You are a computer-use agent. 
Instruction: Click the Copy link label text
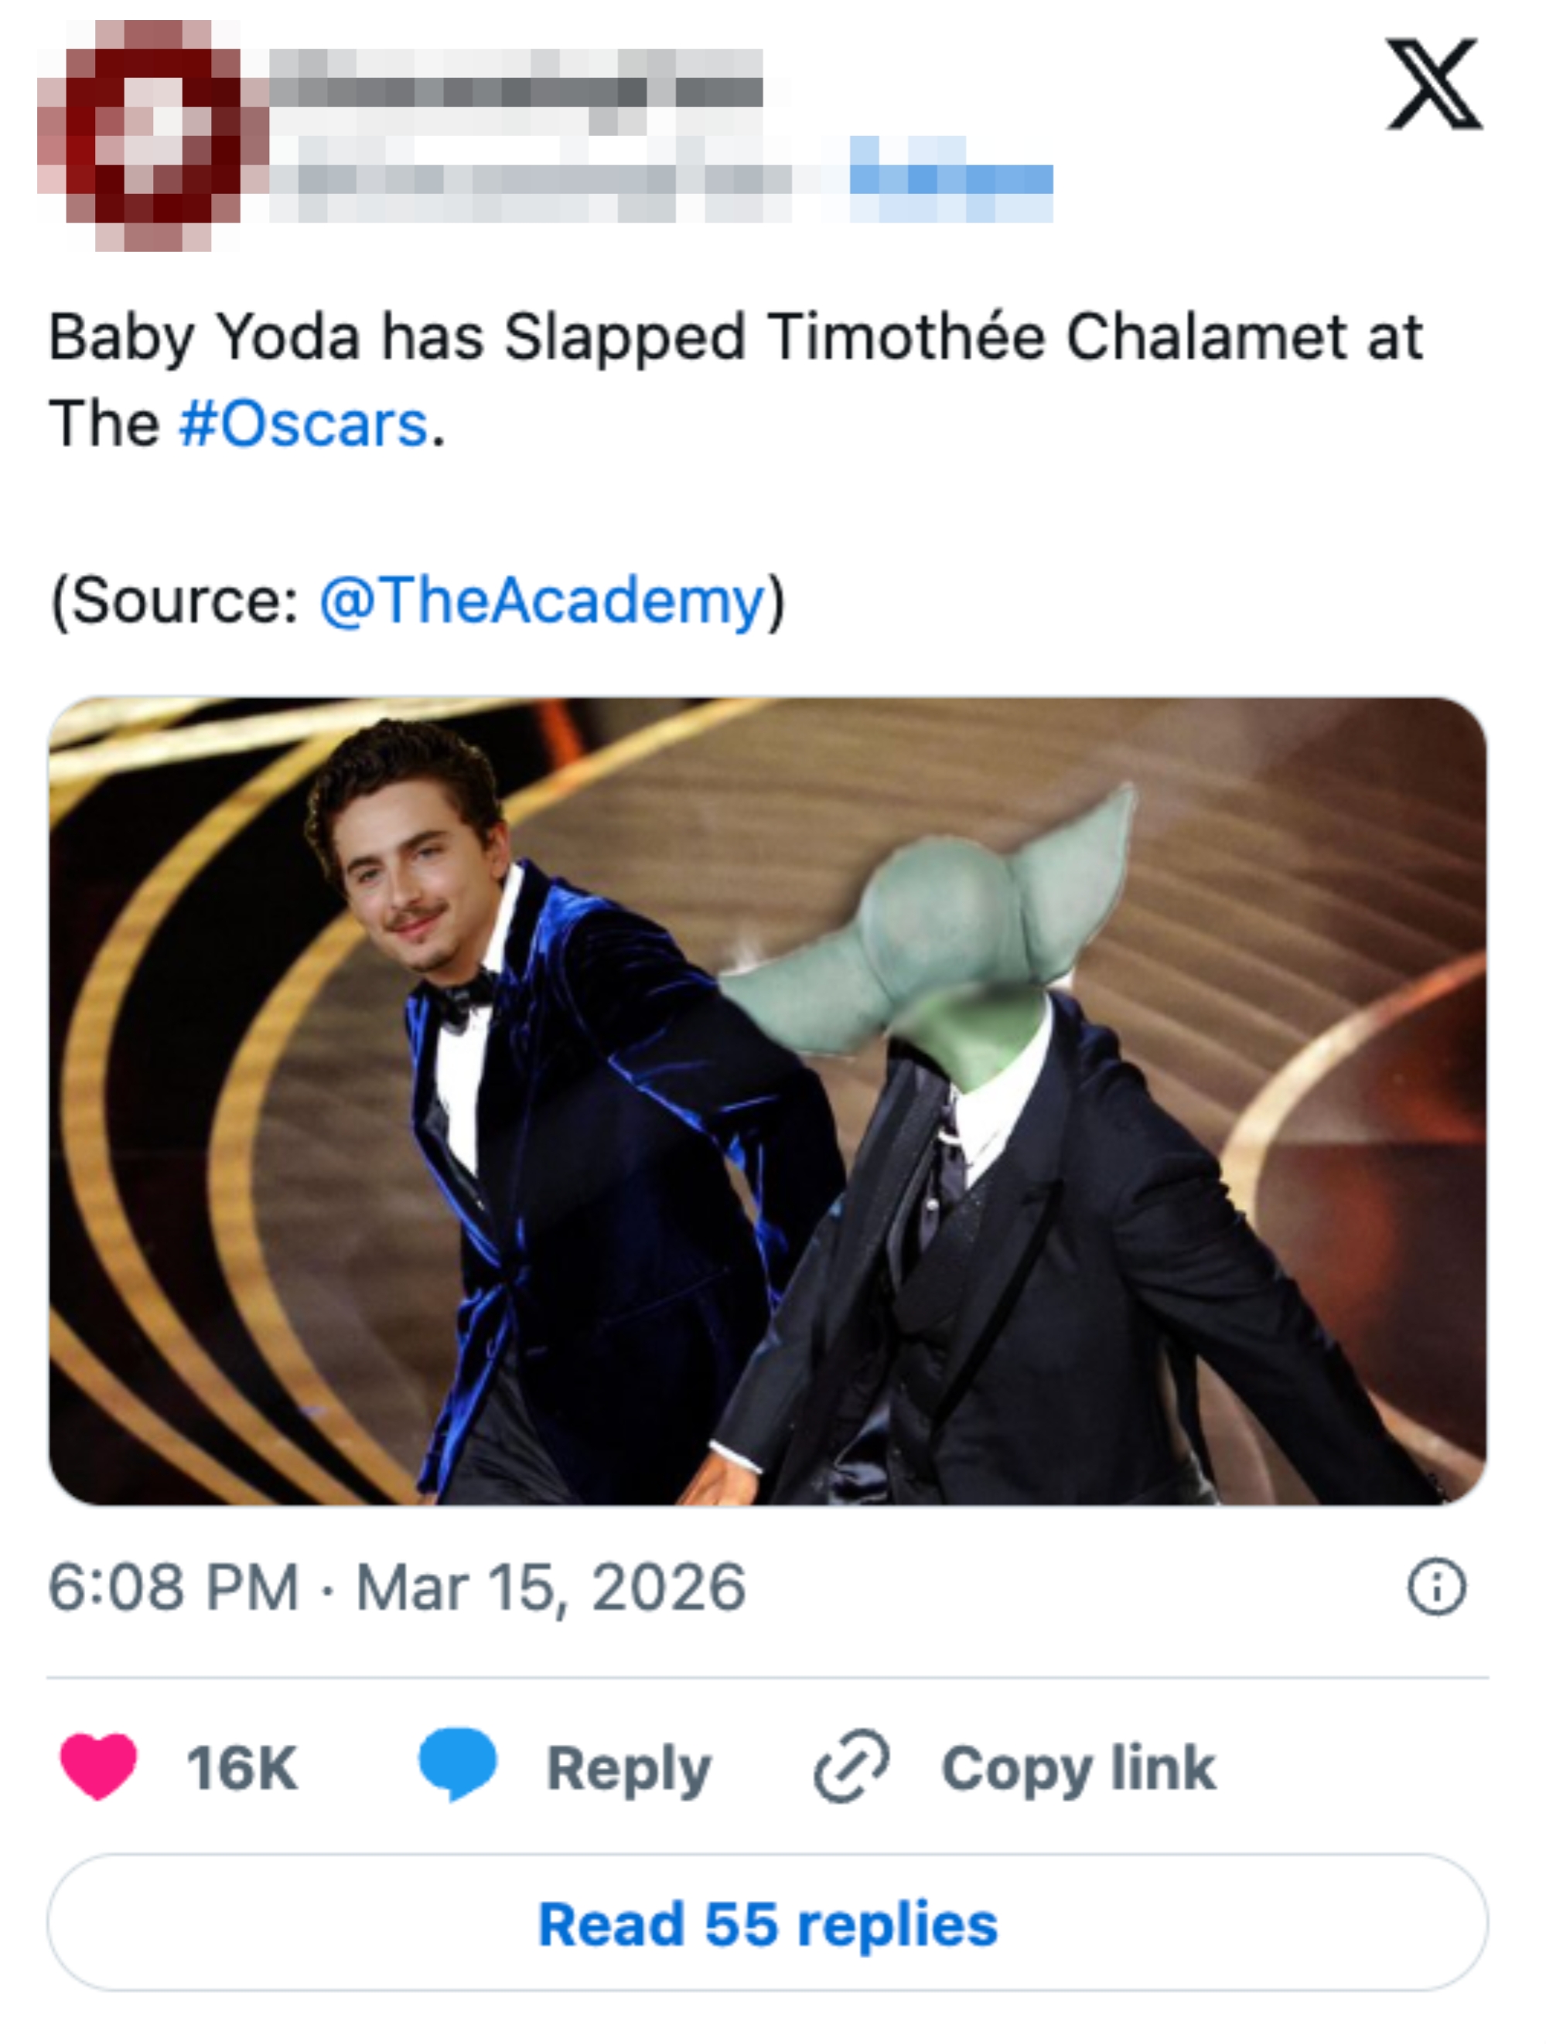(1078, 1764)
